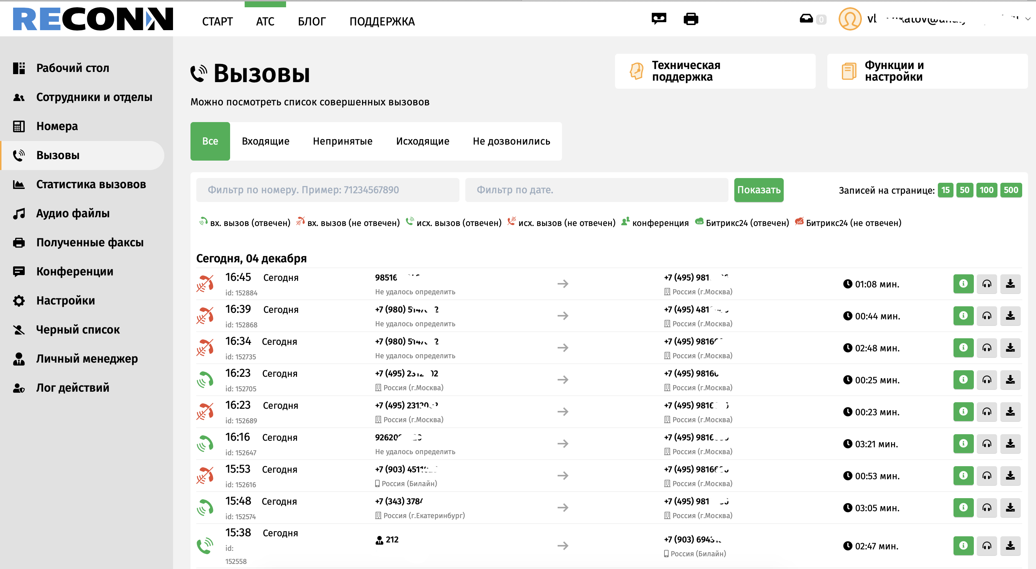Download recording of the 16:34 call
This screenshot has height=569, width=1036.
tap(1010, 348)
